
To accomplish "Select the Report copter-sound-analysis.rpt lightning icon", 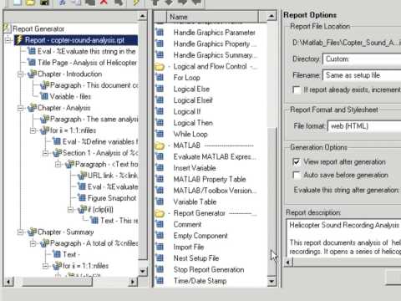I will (18, 40).
